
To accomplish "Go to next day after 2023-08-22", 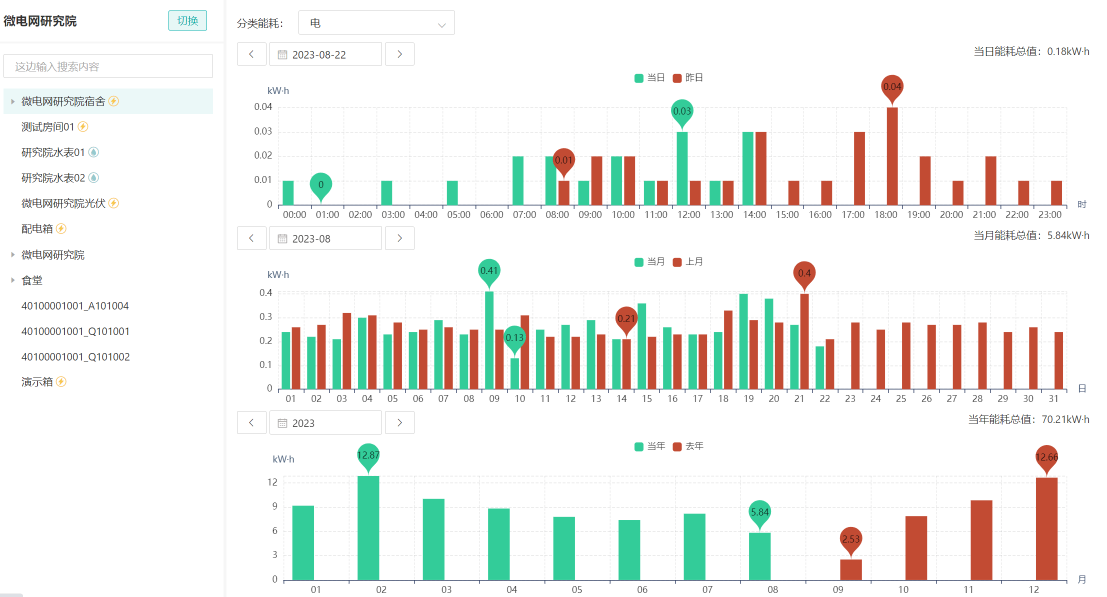I will (399, 54).
